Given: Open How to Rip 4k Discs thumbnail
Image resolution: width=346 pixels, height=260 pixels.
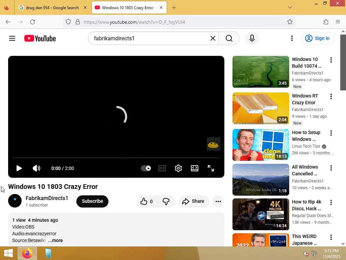Looking at the screenshot, I should point(261,214).
